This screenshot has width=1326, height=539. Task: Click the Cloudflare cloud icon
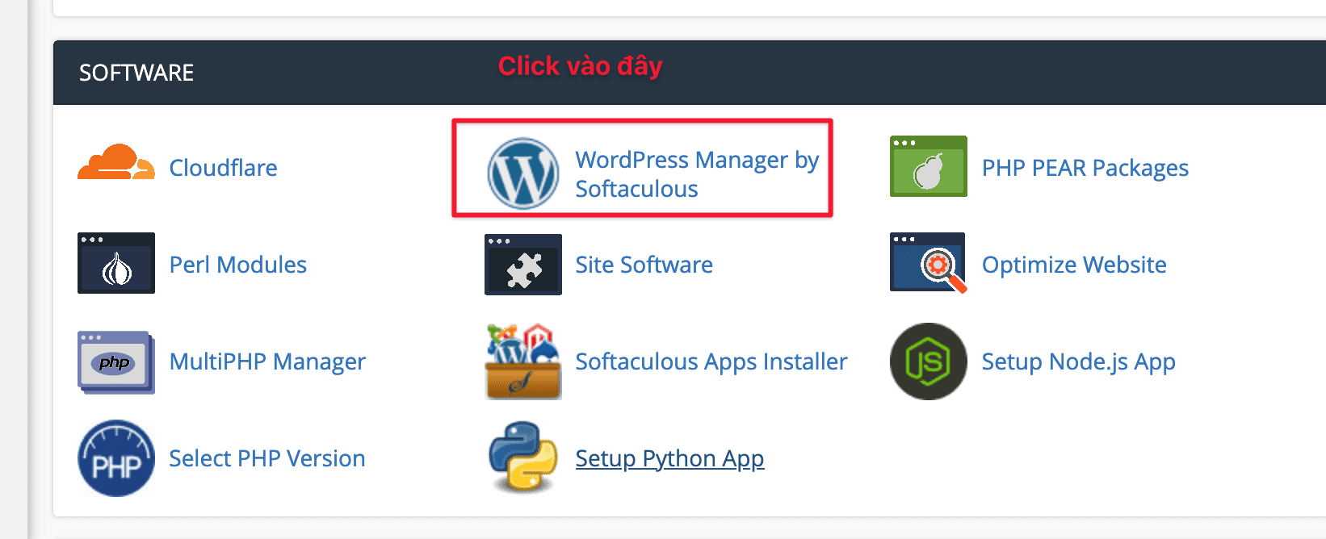(115, 167)
